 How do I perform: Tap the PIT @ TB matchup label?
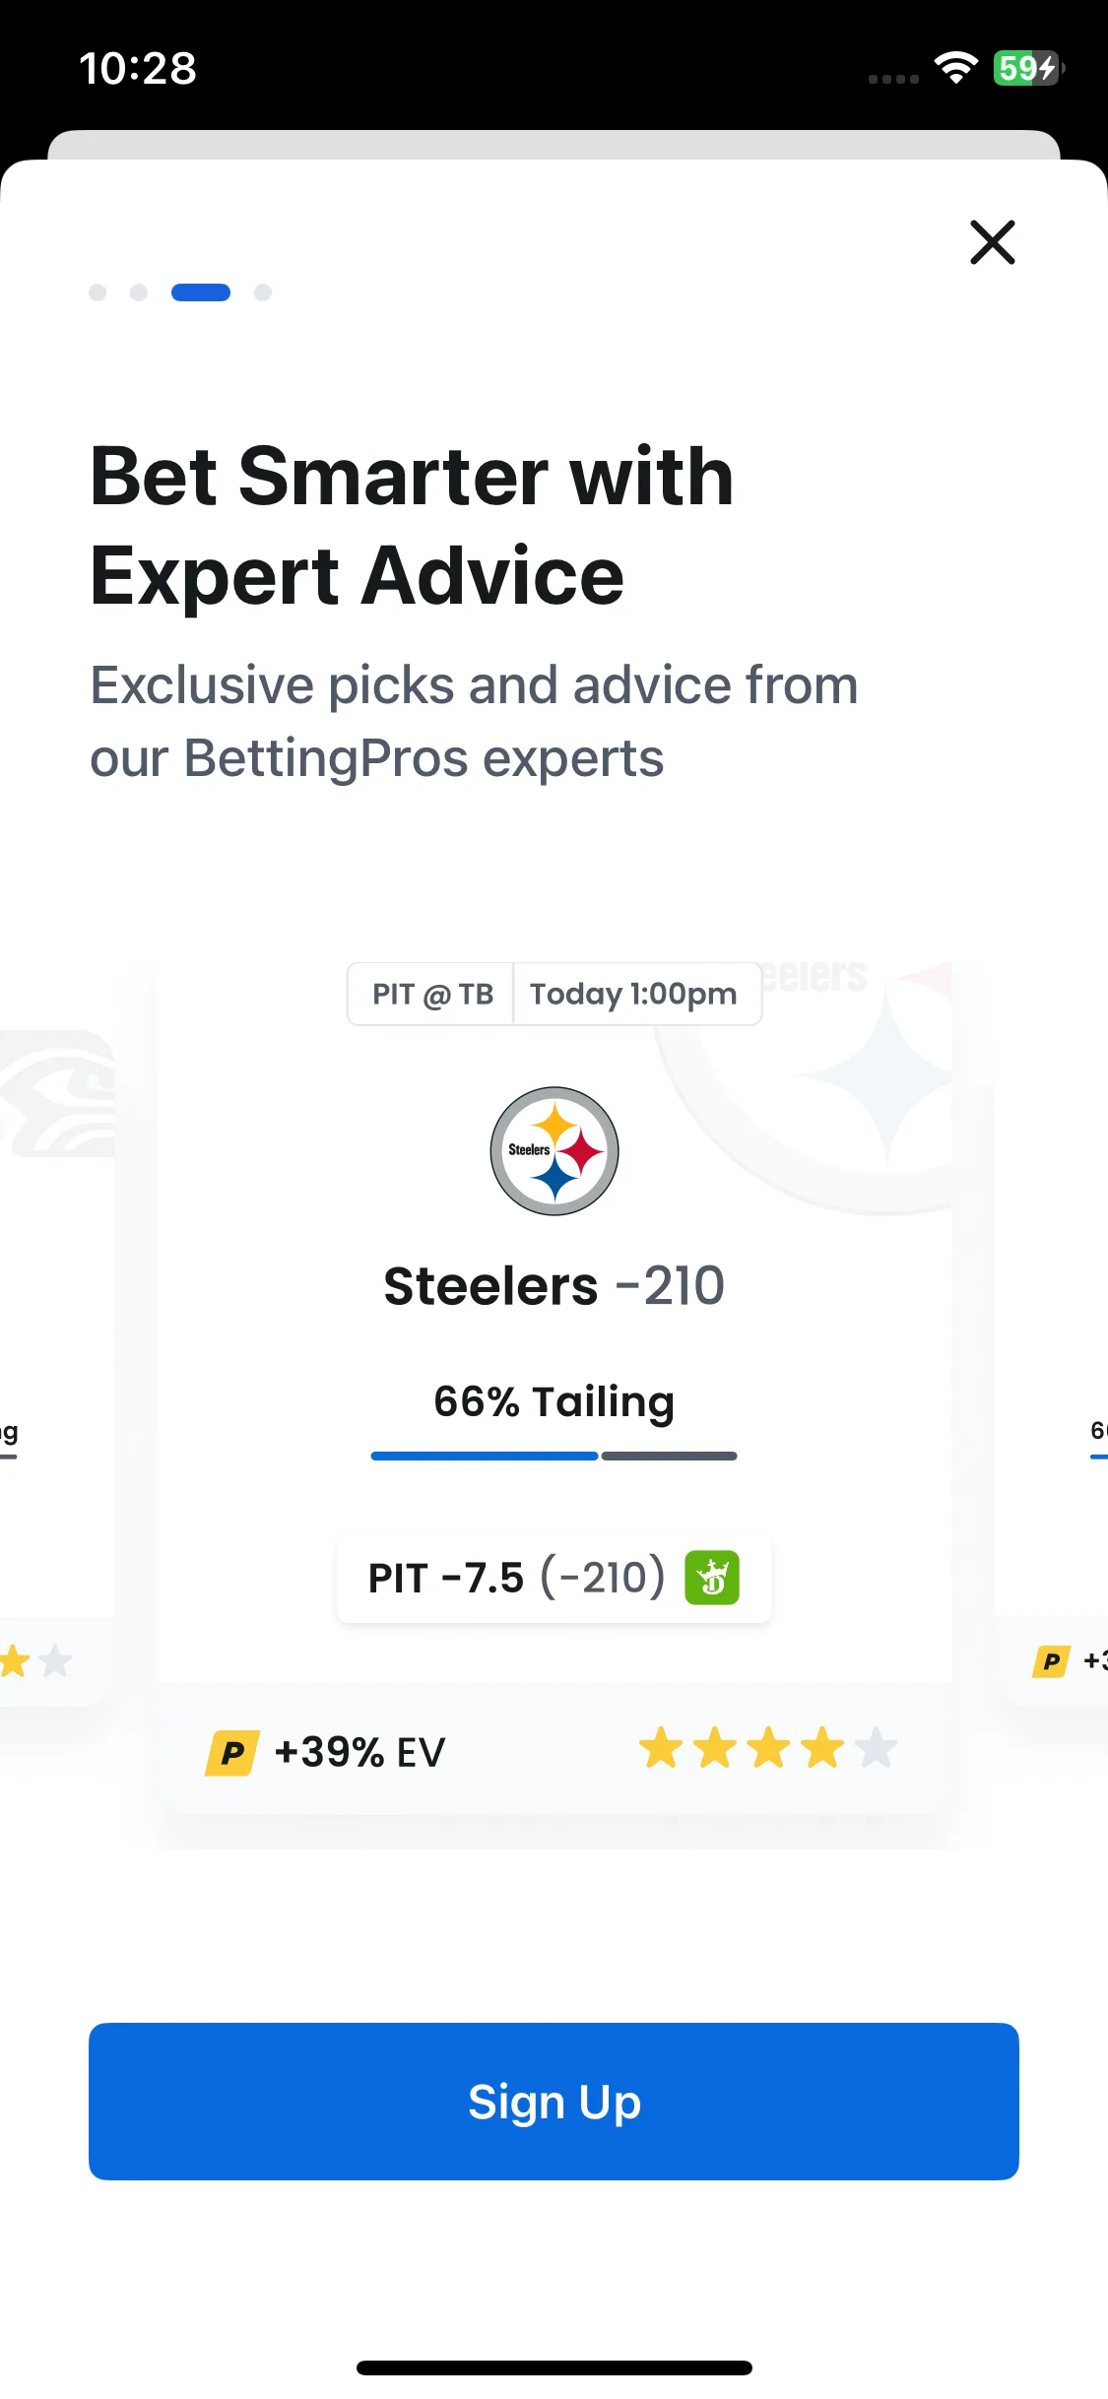[431, 994]
